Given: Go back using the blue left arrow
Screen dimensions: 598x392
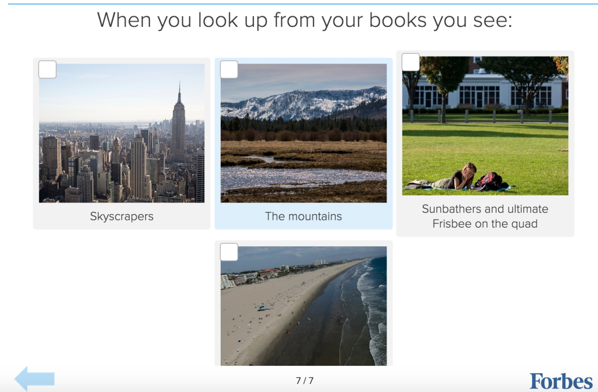Looking at the screenshot, I should coord(34,379).
